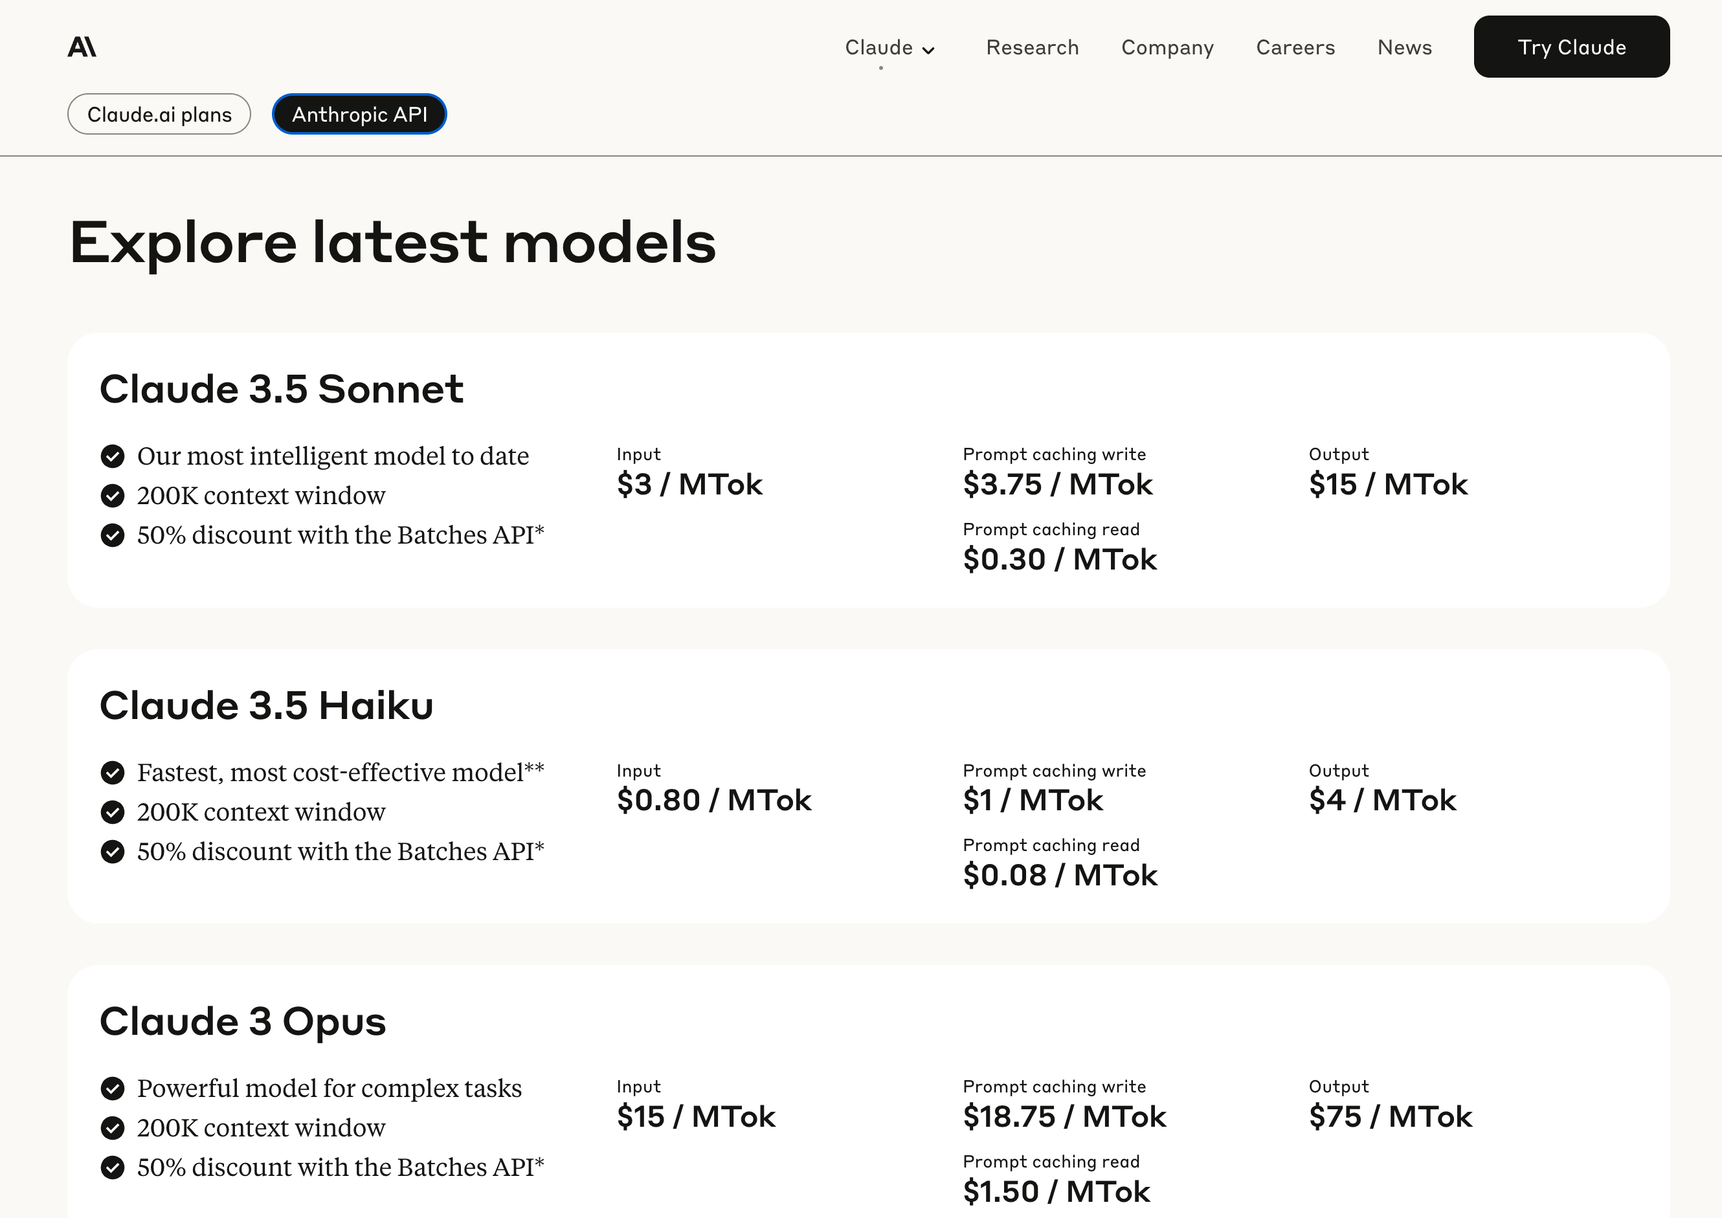Go to the Careers page link
This screenshot has height=1218, width=1722.
click(1295, 47)
